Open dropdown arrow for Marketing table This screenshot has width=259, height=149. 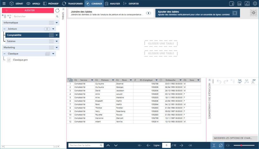pos(57,47)
